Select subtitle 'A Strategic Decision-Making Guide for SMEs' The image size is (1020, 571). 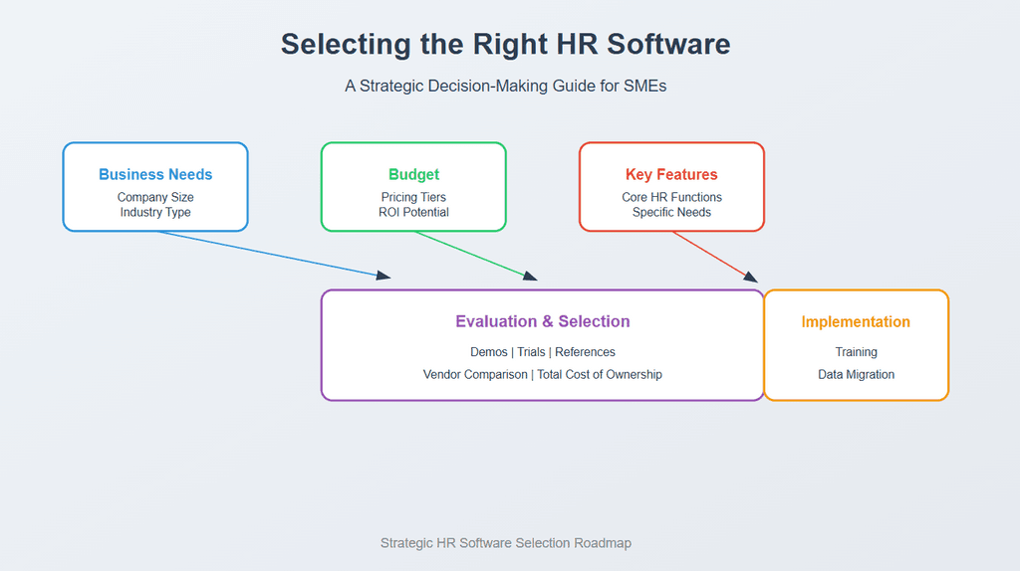pyautogui.click(x=505, y=86)
